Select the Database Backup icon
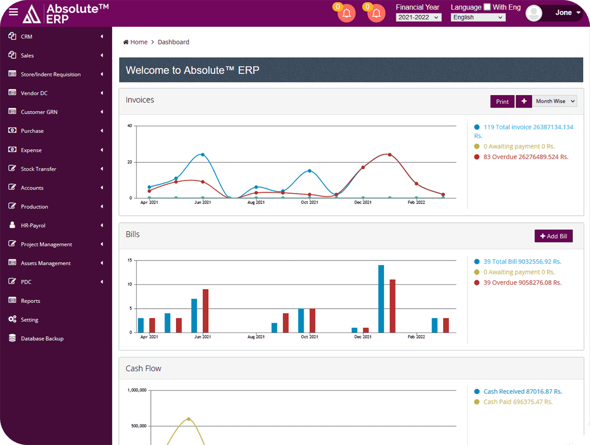Viewport: 590px width, 445px height. (12, 338)
